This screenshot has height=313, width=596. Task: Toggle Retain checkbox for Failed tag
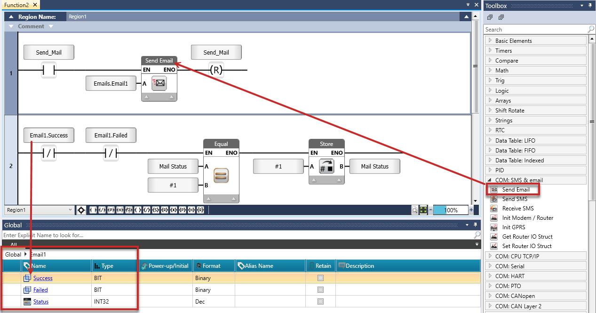pyautogui.click(x=320, y=290)
